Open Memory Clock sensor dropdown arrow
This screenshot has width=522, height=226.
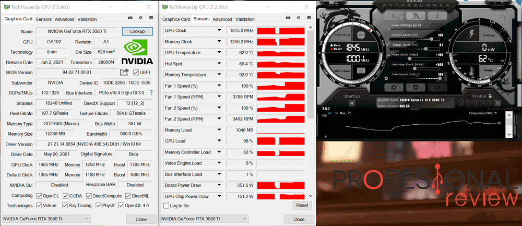[219, 42]
